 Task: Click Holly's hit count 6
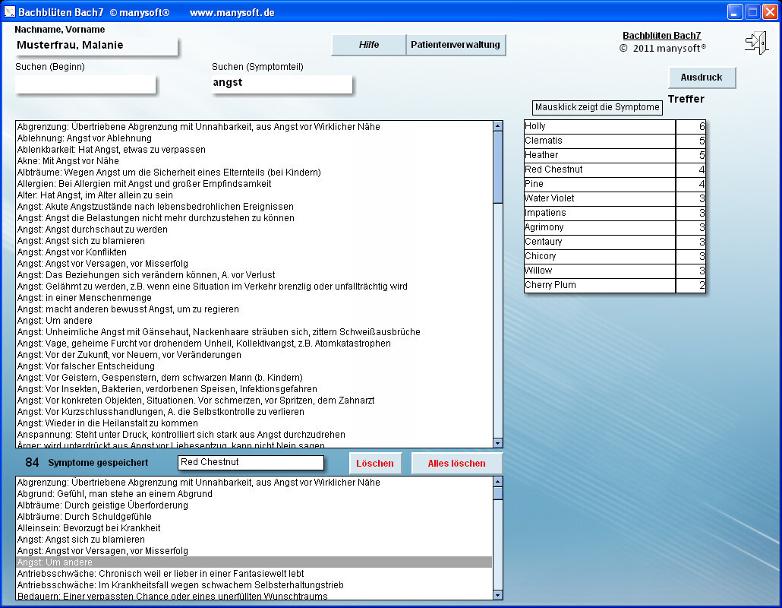click(691, 126)
